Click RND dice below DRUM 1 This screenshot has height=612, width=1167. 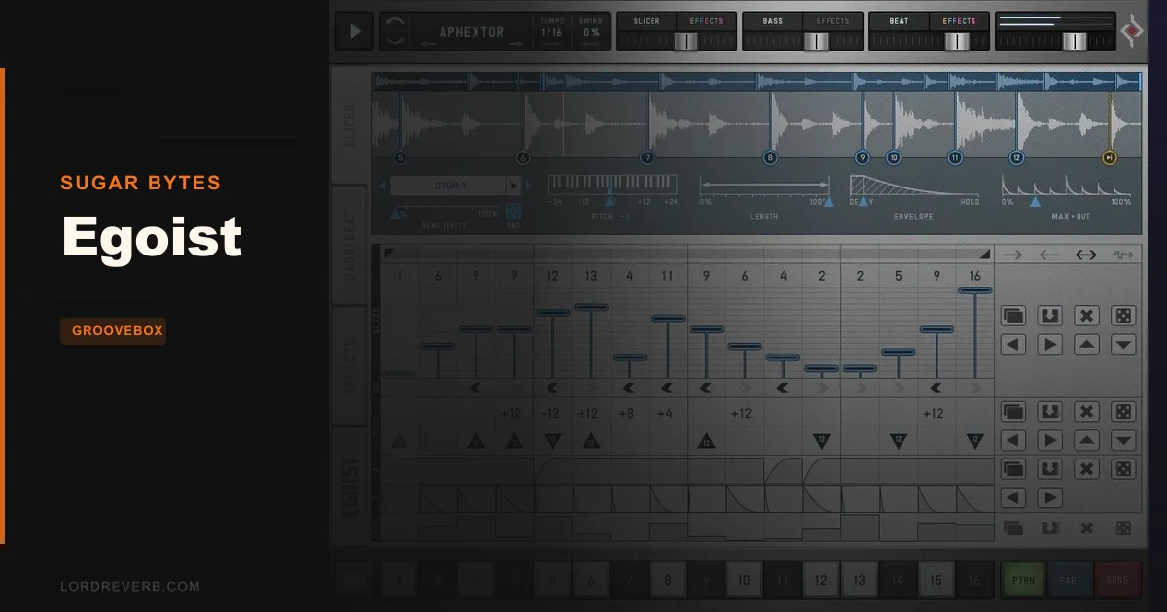click(x=513, y=211)
